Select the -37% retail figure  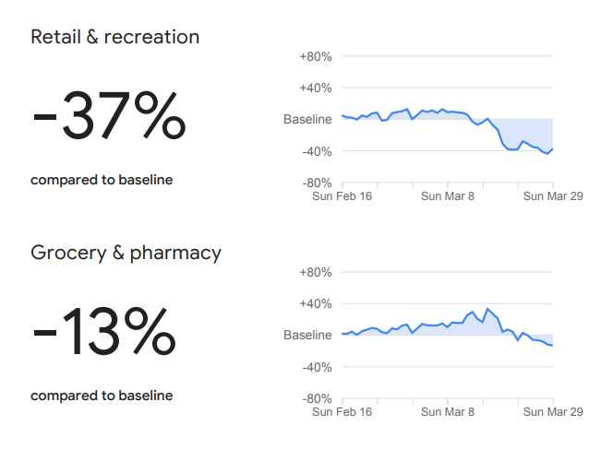pyautogui.click(x=109, y=118)
